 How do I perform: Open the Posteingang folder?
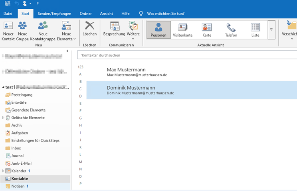click(22, 95)
